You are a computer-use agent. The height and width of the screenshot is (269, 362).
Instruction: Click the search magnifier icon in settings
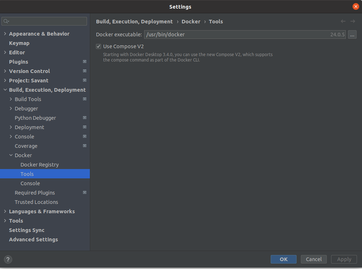coord(6,22)
